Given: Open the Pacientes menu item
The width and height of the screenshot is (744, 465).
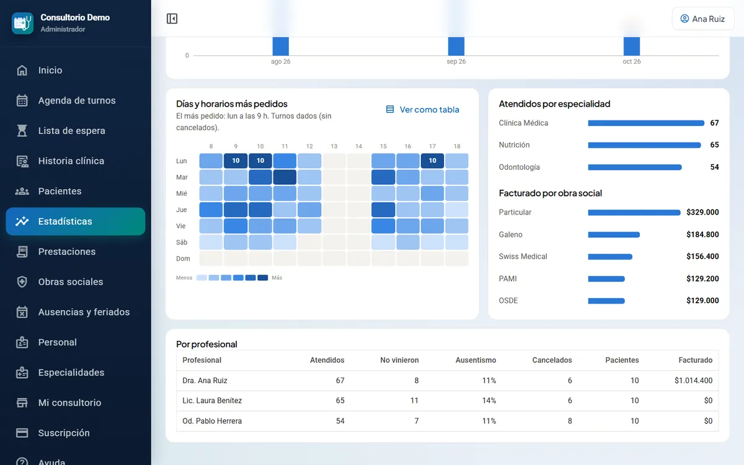Looking at the screenshot, I should (76, 191).
